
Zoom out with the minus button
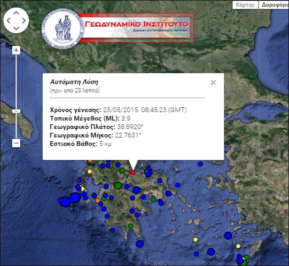coord(16,143)
